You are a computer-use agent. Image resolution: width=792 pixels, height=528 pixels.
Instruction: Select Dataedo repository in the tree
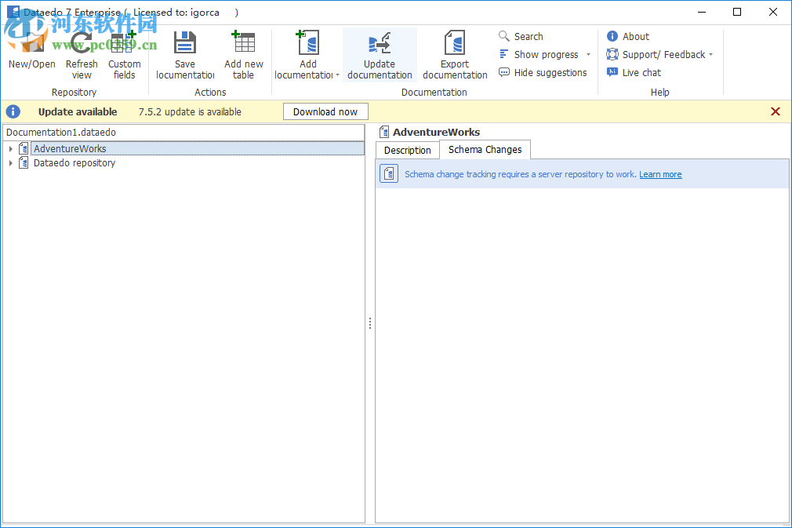(74, 163)
